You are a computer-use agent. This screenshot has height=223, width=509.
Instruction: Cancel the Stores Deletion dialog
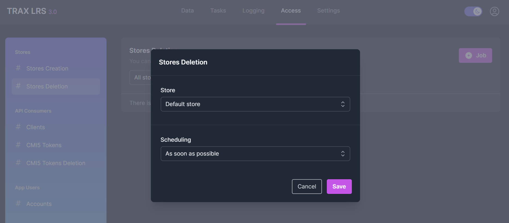pyautogui.click(x=307, y=187)
